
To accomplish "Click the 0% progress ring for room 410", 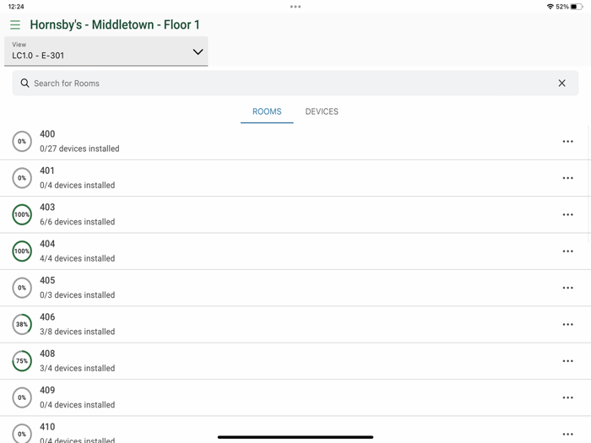I will point(22,434).
